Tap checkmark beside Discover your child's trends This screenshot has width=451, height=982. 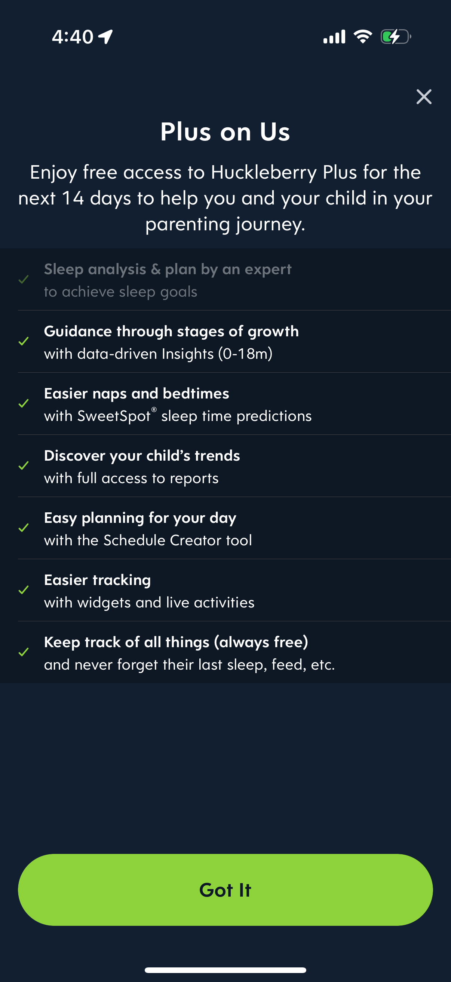(x=24, y=466)
